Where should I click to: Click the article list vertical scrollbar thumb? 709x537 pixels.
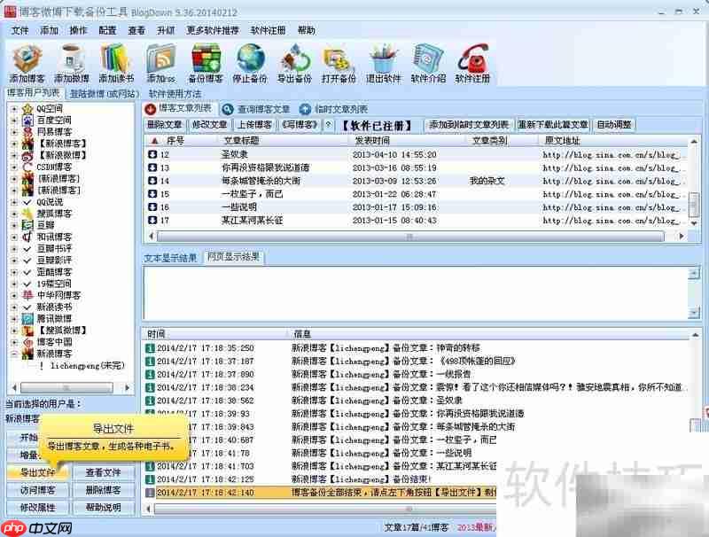click(693, 205)
